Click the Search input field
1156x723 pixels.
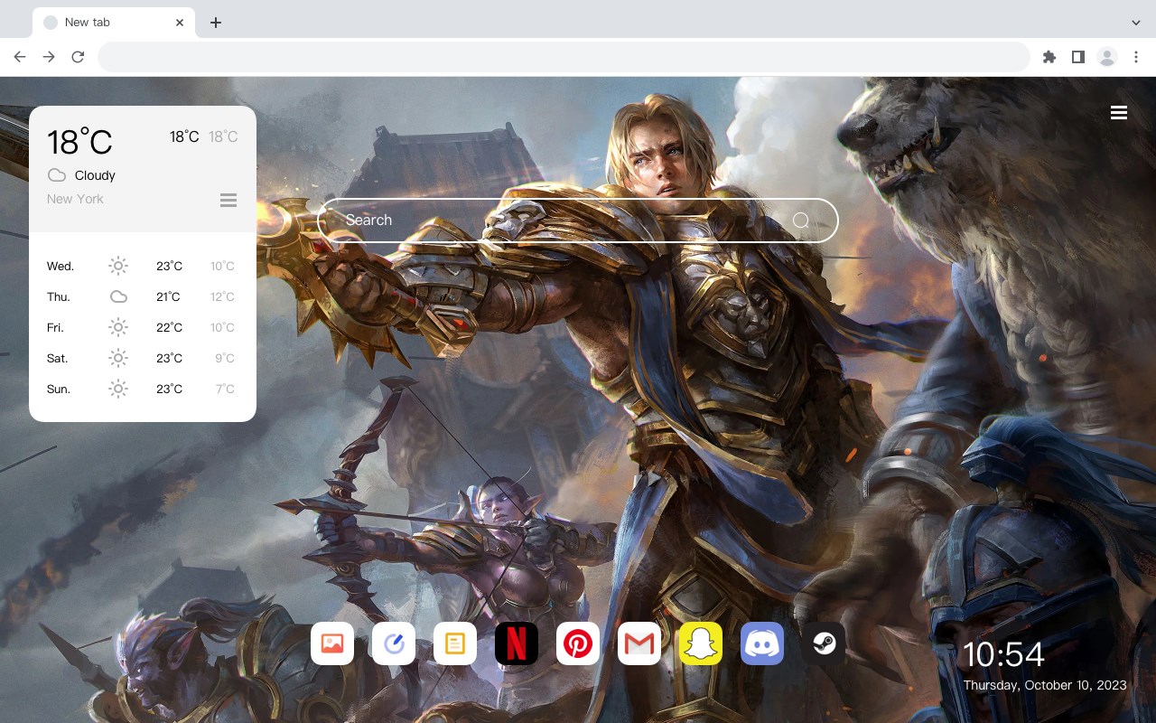(578, 221)
